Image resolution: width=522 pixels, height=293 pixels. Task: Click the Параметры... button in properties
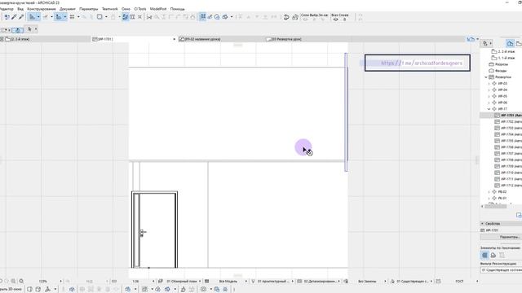click(501, 237)
